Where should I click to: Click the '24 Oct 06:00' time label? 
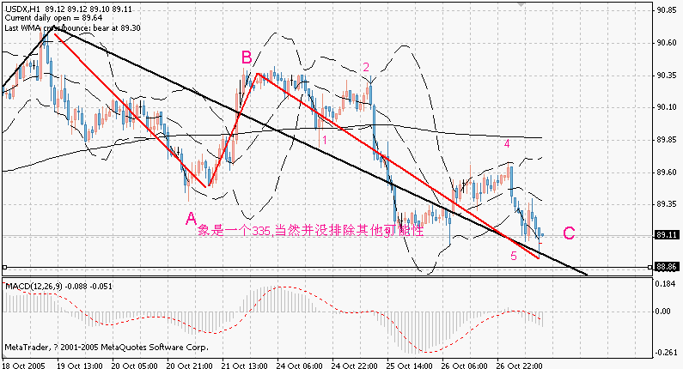click(300, 365)
